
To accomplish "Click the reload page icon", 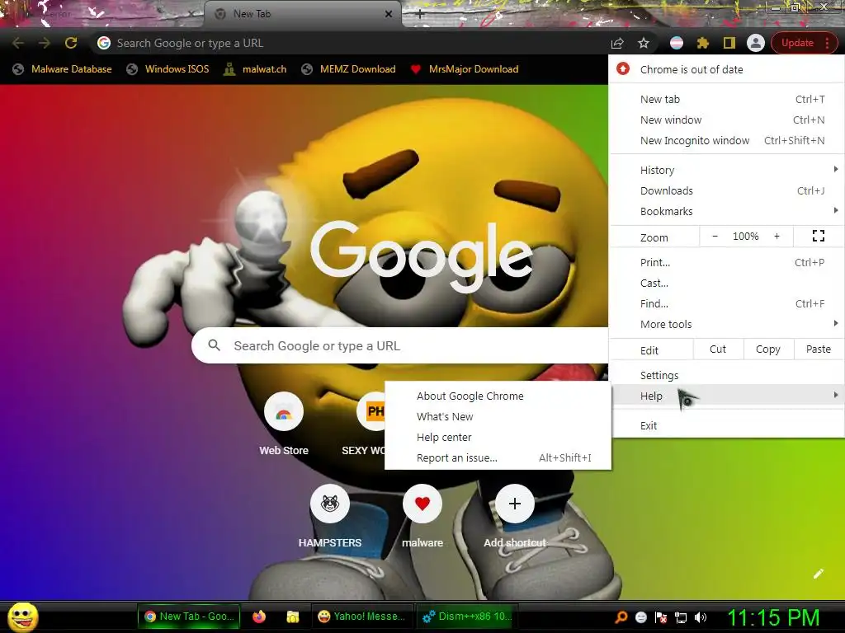I will [71, 43].
